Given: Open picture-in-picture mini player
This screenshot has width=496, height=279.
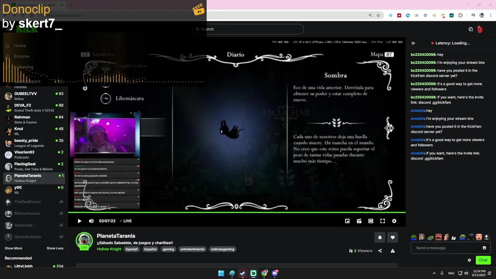Looking at the screenshot, I should [x=347, y=221].
